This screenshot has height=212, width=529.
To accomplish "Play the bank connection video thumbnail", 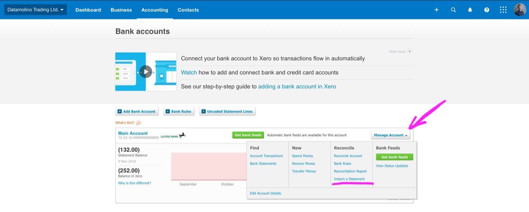I will tap(146, 72).
